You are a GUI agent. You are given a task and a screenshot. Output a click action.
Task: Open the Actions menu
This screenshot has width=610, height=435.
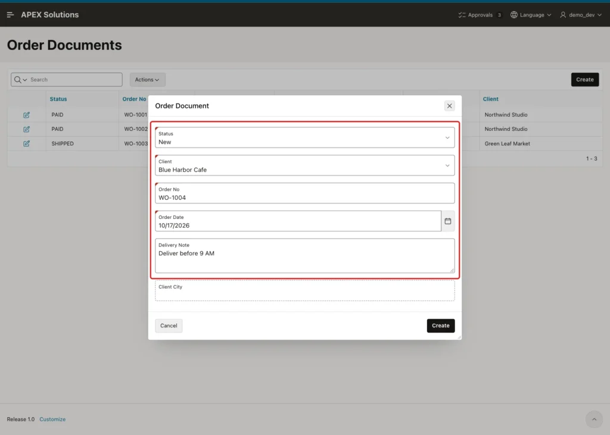click(148, 80)
